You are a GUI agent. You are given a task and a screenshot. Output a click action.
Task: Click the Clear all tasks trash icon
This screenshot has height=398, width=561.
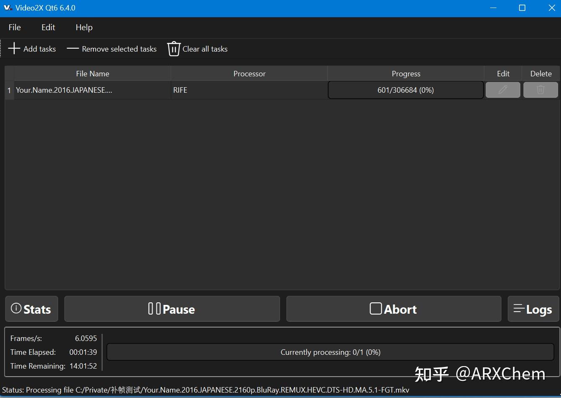(173, 49)
